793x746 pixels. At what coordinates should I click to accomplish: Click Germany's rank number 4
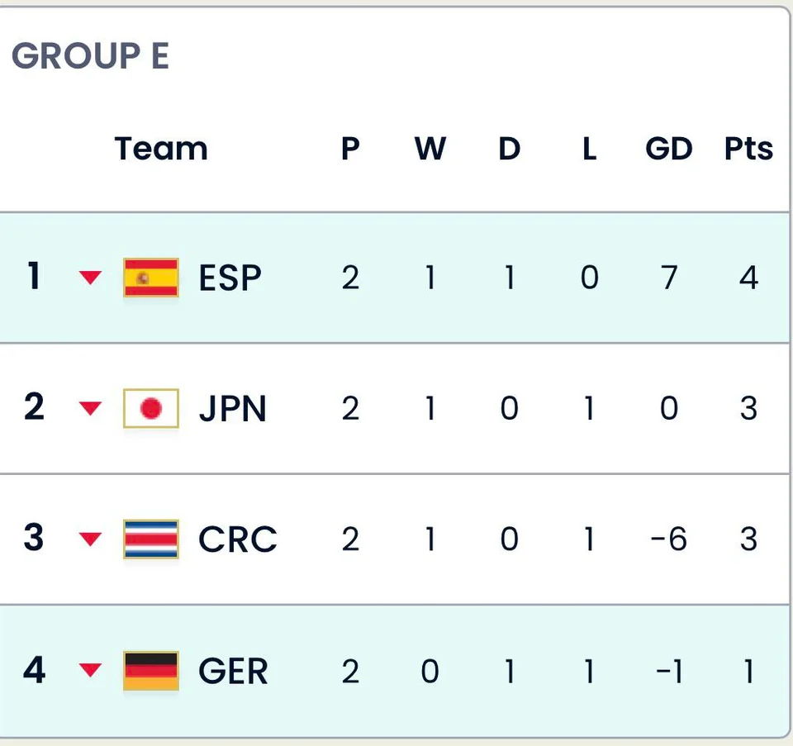(34, 670)
